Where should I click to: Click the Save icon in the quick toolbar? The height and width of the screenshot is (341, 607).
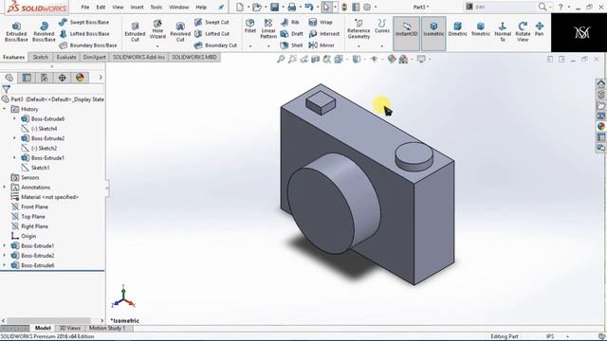coord(274,7)
